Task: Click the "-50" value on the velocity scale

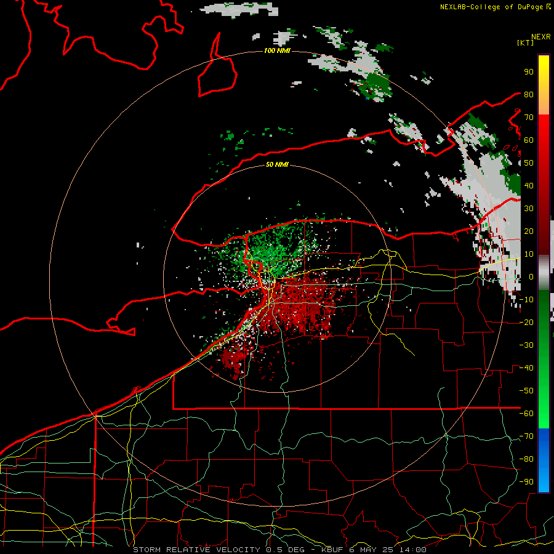Action: coord(526,391)
